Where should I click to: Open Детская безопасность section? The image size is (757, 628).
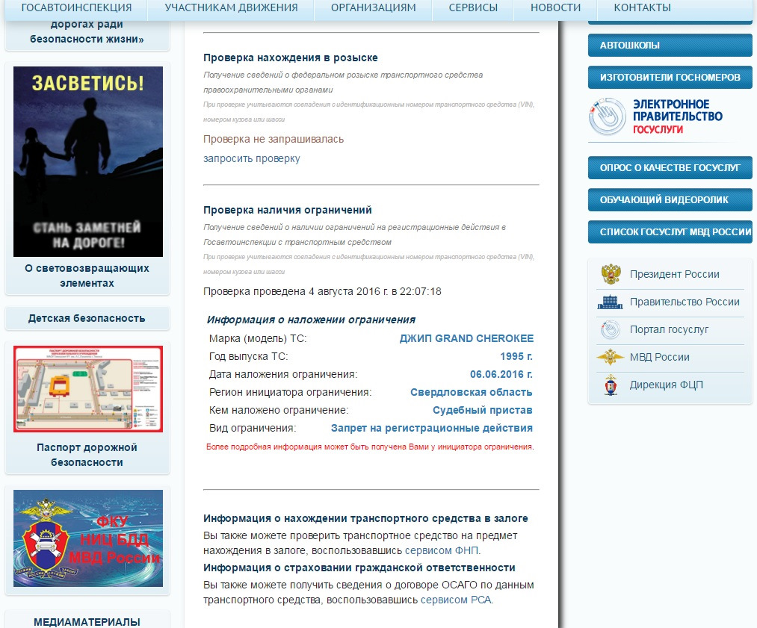tap(87, 318)
